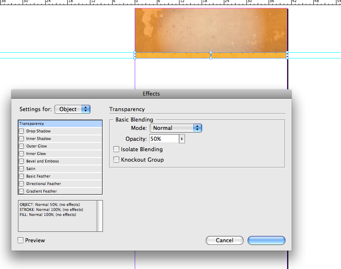
Task: Check the Inner Glow effect box
Action: pyautogui.click(x=21, y=154)
